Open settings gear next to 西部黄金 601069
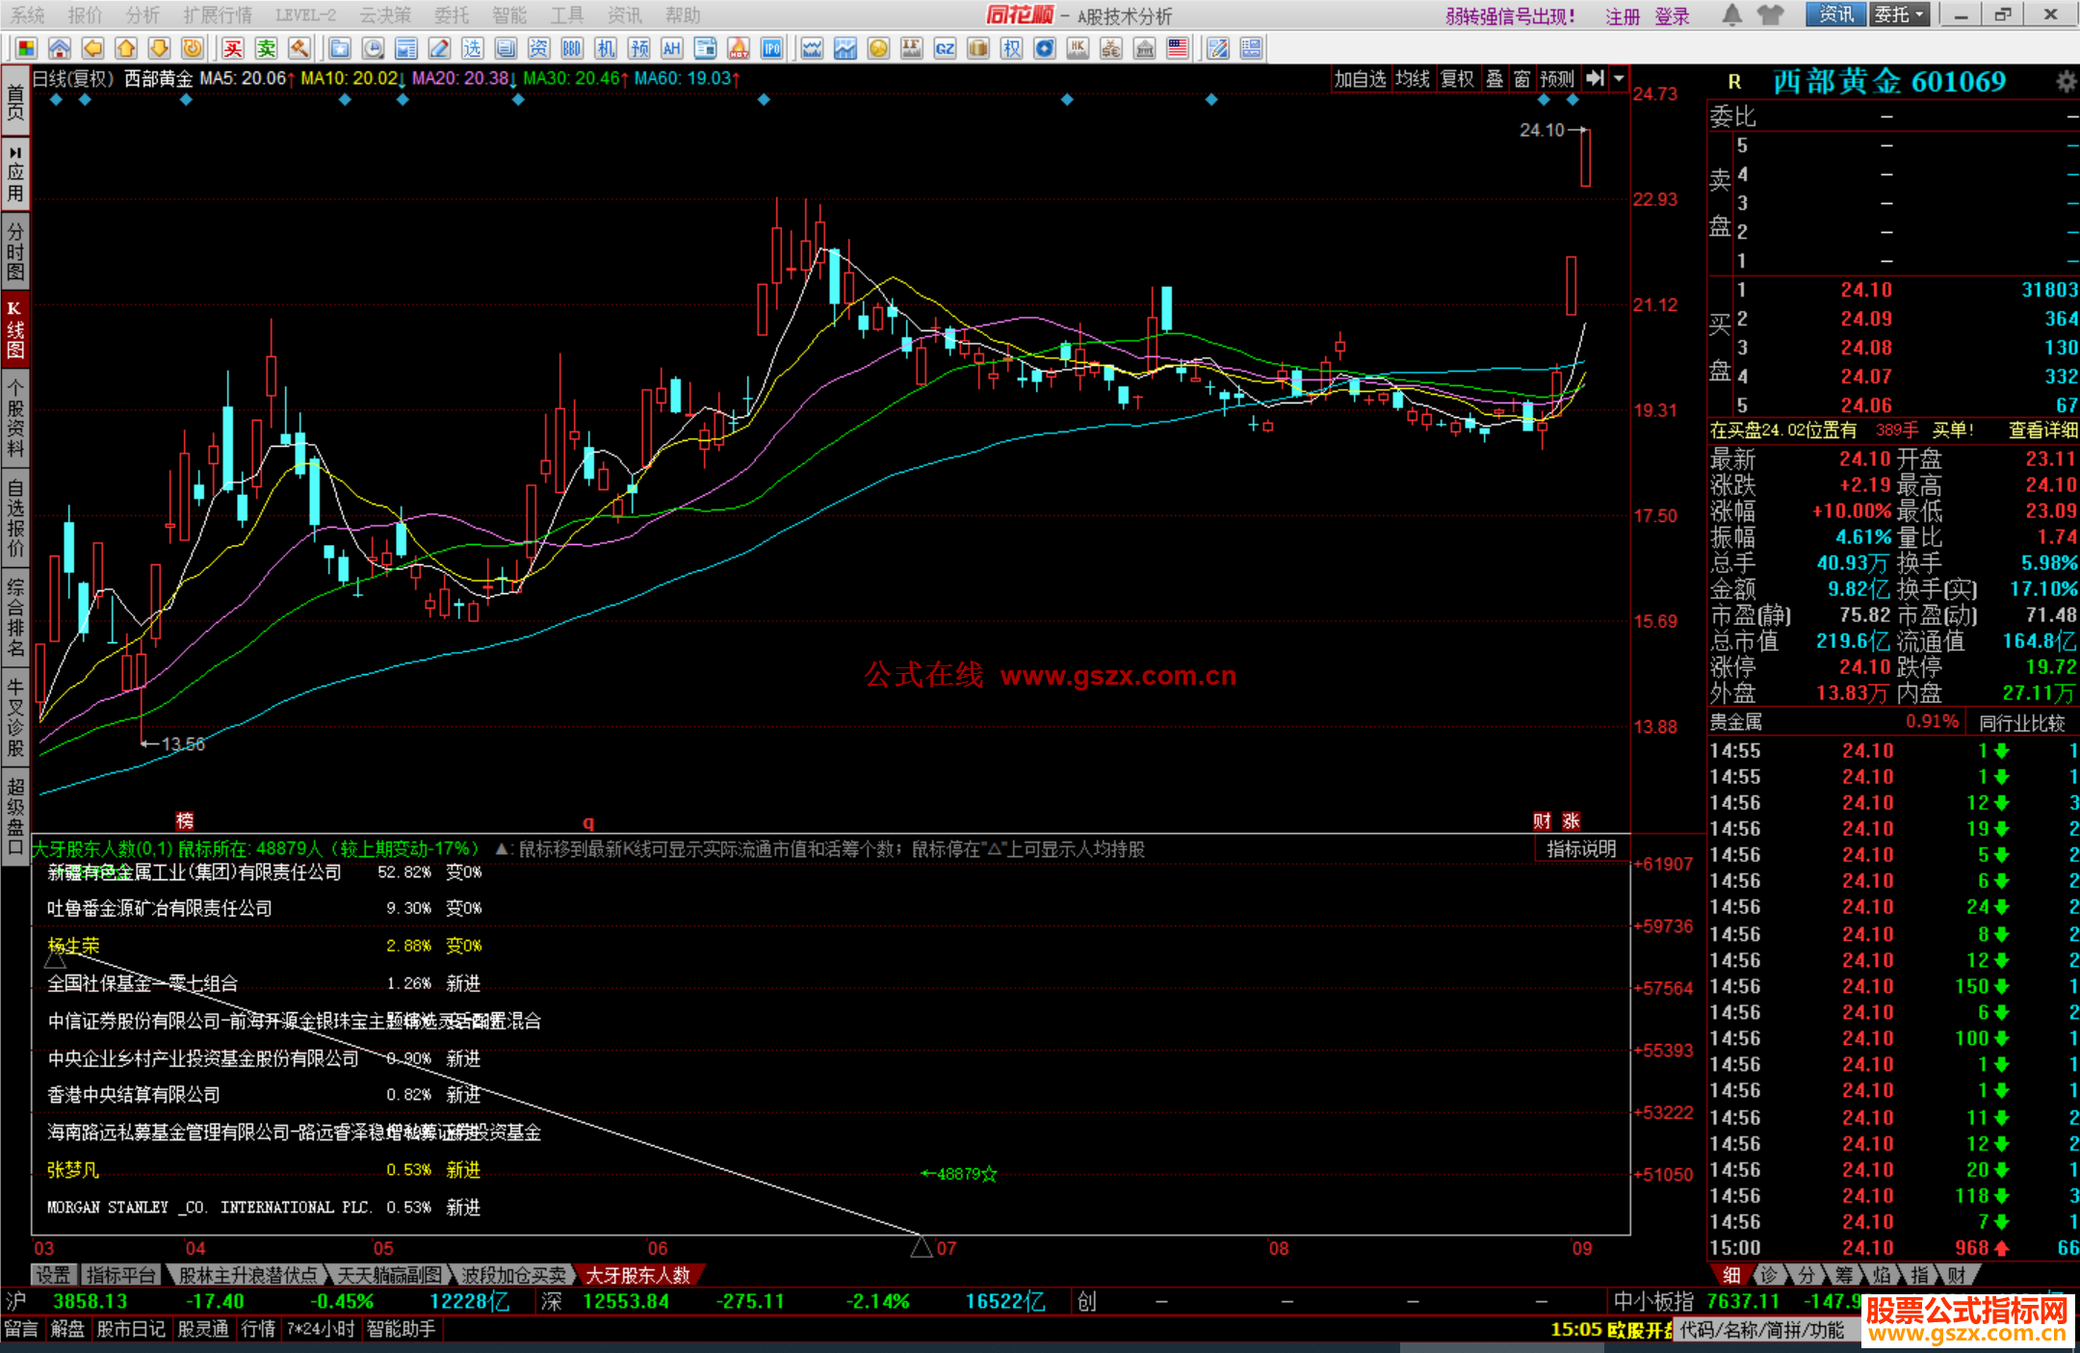 click(x=2065, y=82)
